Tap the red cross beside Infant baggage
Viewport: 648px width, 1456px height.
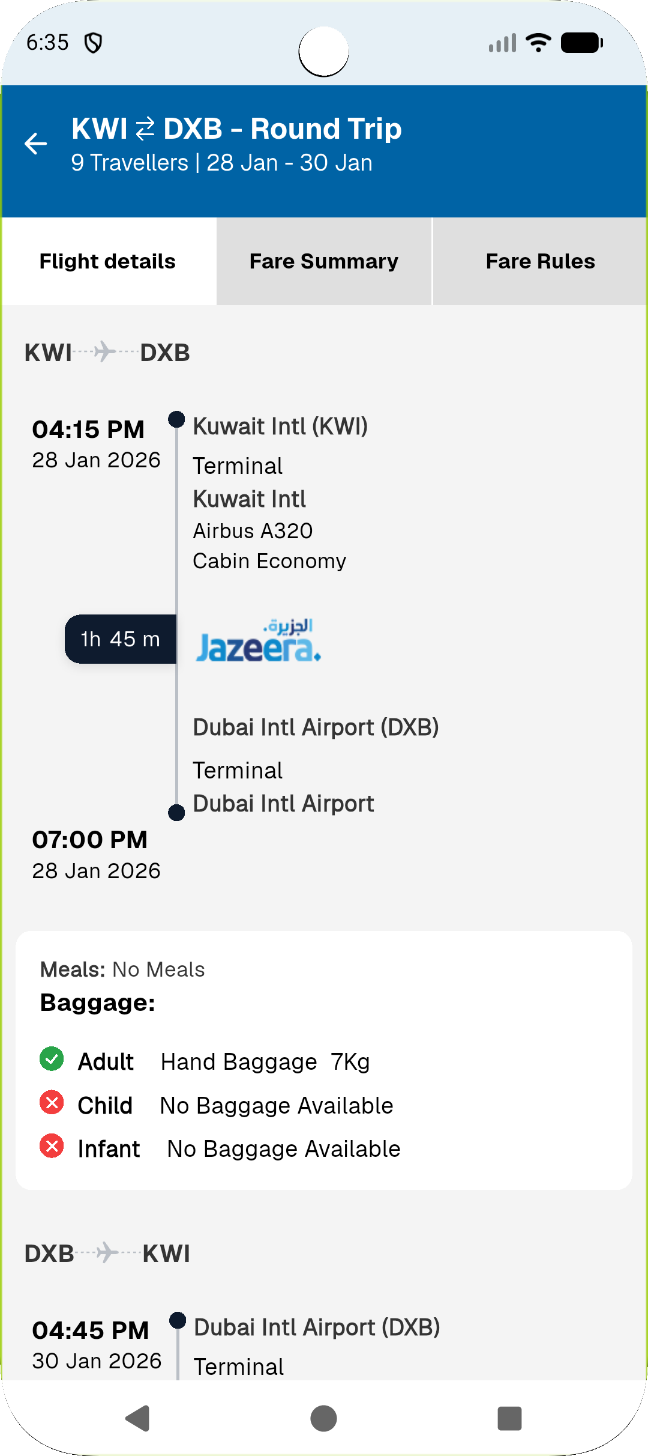pyautogui.click(x=52, y=1146)
